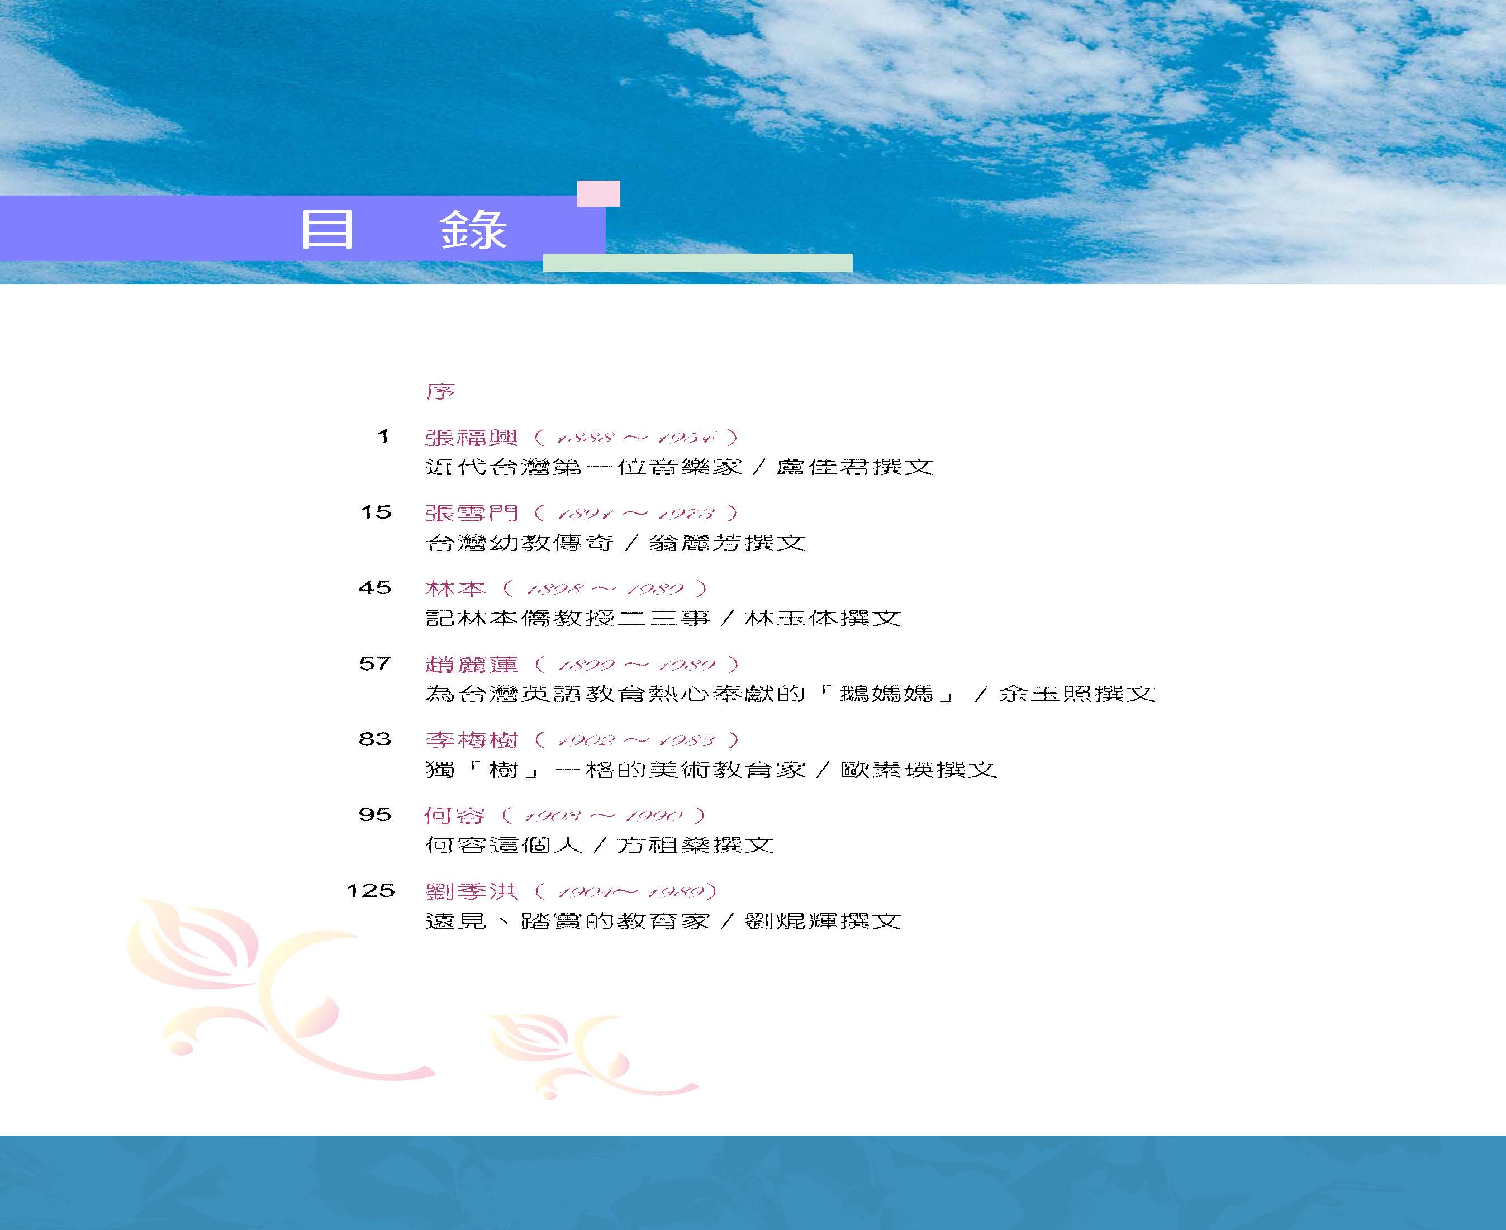
Task: Click the 何容 chapter heading
Action: [x=454, y=815]
